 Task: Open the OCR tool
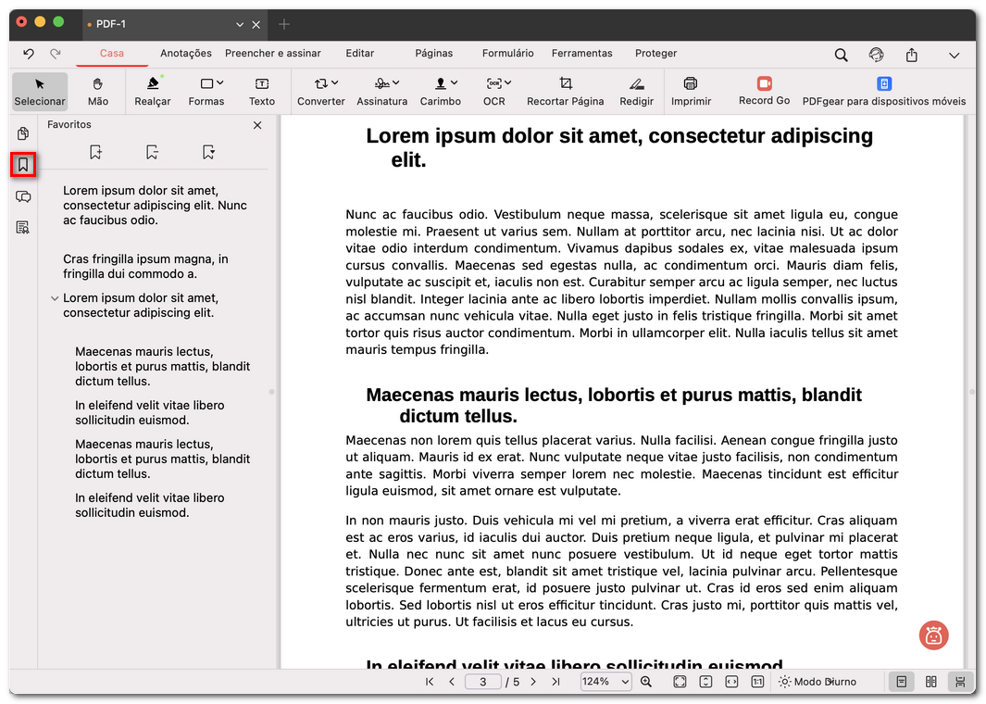[x=494, y=92]
